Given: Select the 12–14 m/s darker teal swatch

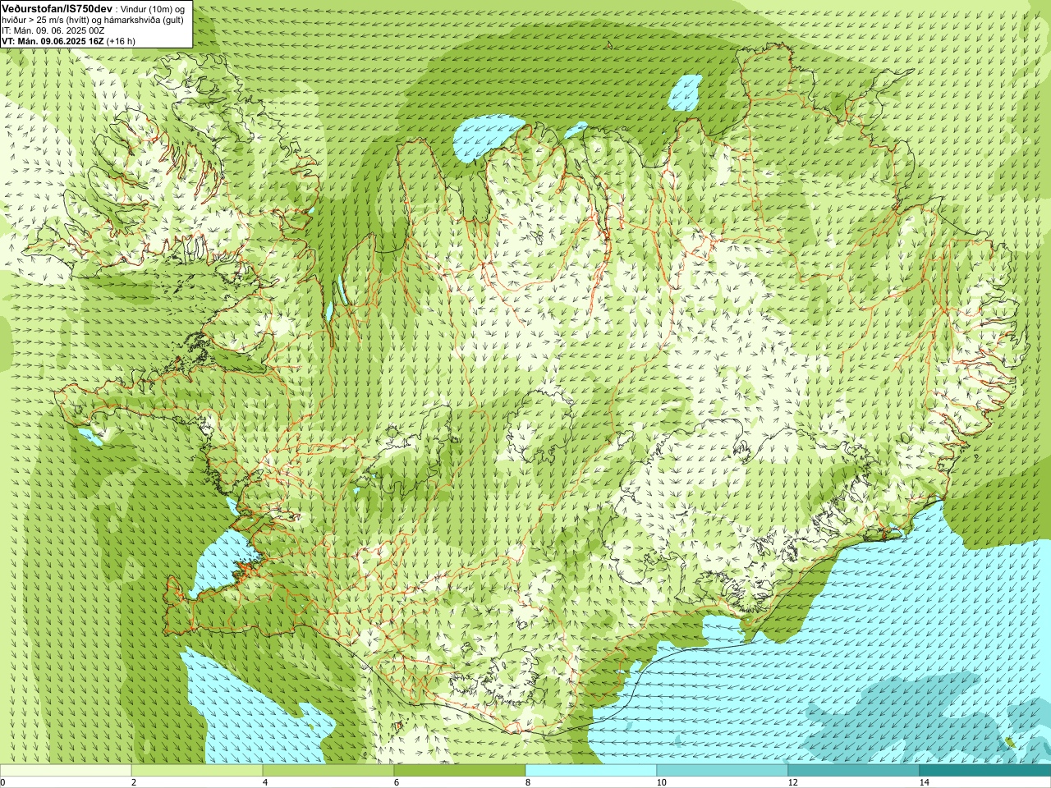Looking at the screenshot, I should pyautogui.click(x=854, y=771).
